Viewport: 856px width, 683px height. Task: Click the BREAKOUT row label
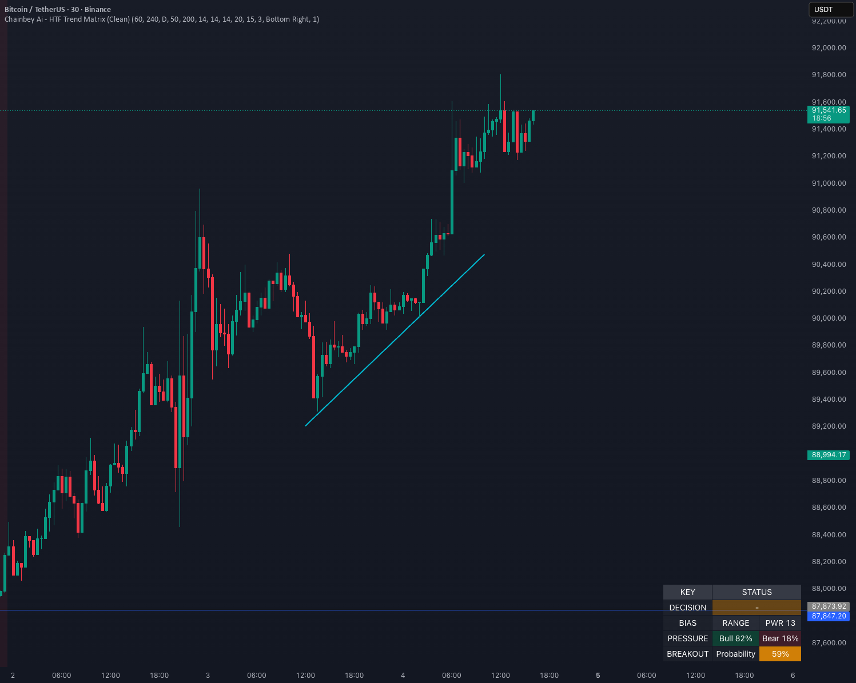point(688,654)
